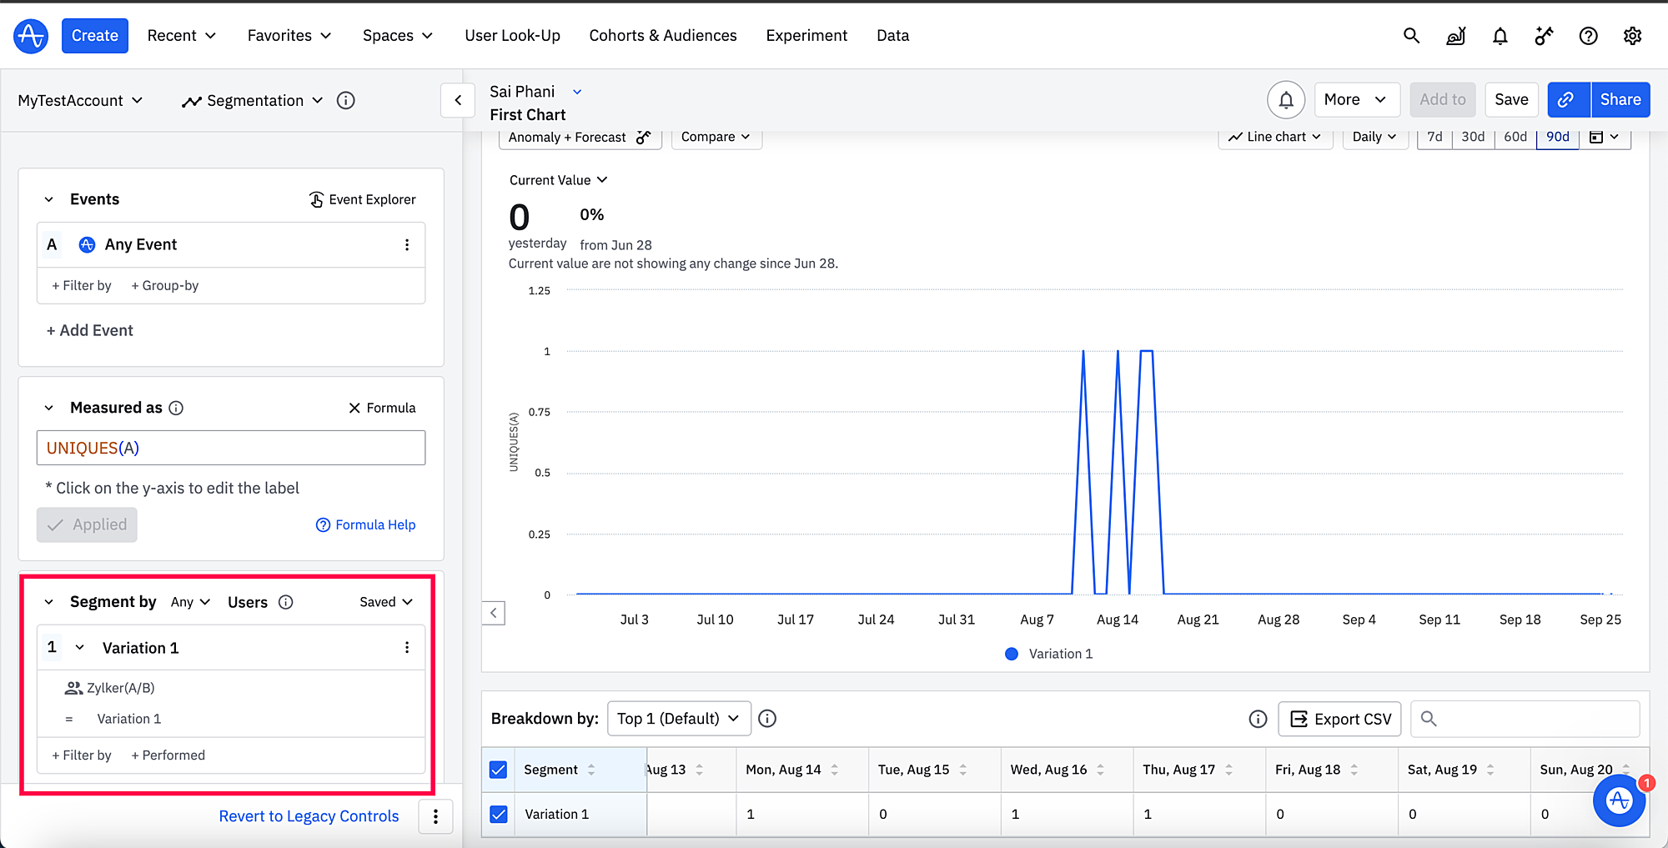Open the settings gear icon
Viewport: 1668px width, 848px height.
pos(1632,36)
